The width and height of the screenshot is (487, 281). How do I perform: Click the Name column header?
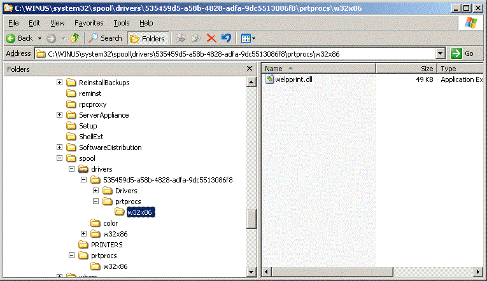[x=318, y=69]
